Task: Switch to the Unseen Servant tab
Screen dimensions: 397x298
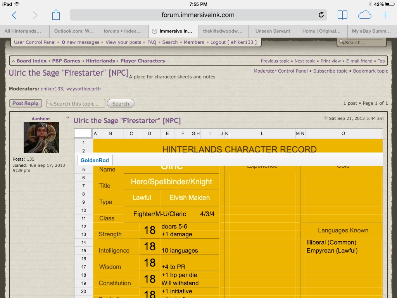Action: pyautogui.click(x=273, y=31)
